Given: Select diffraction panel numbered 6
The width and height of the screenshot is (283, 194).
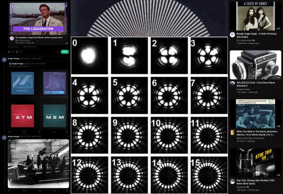Looking at the screenshot, I should pos(169,96).
